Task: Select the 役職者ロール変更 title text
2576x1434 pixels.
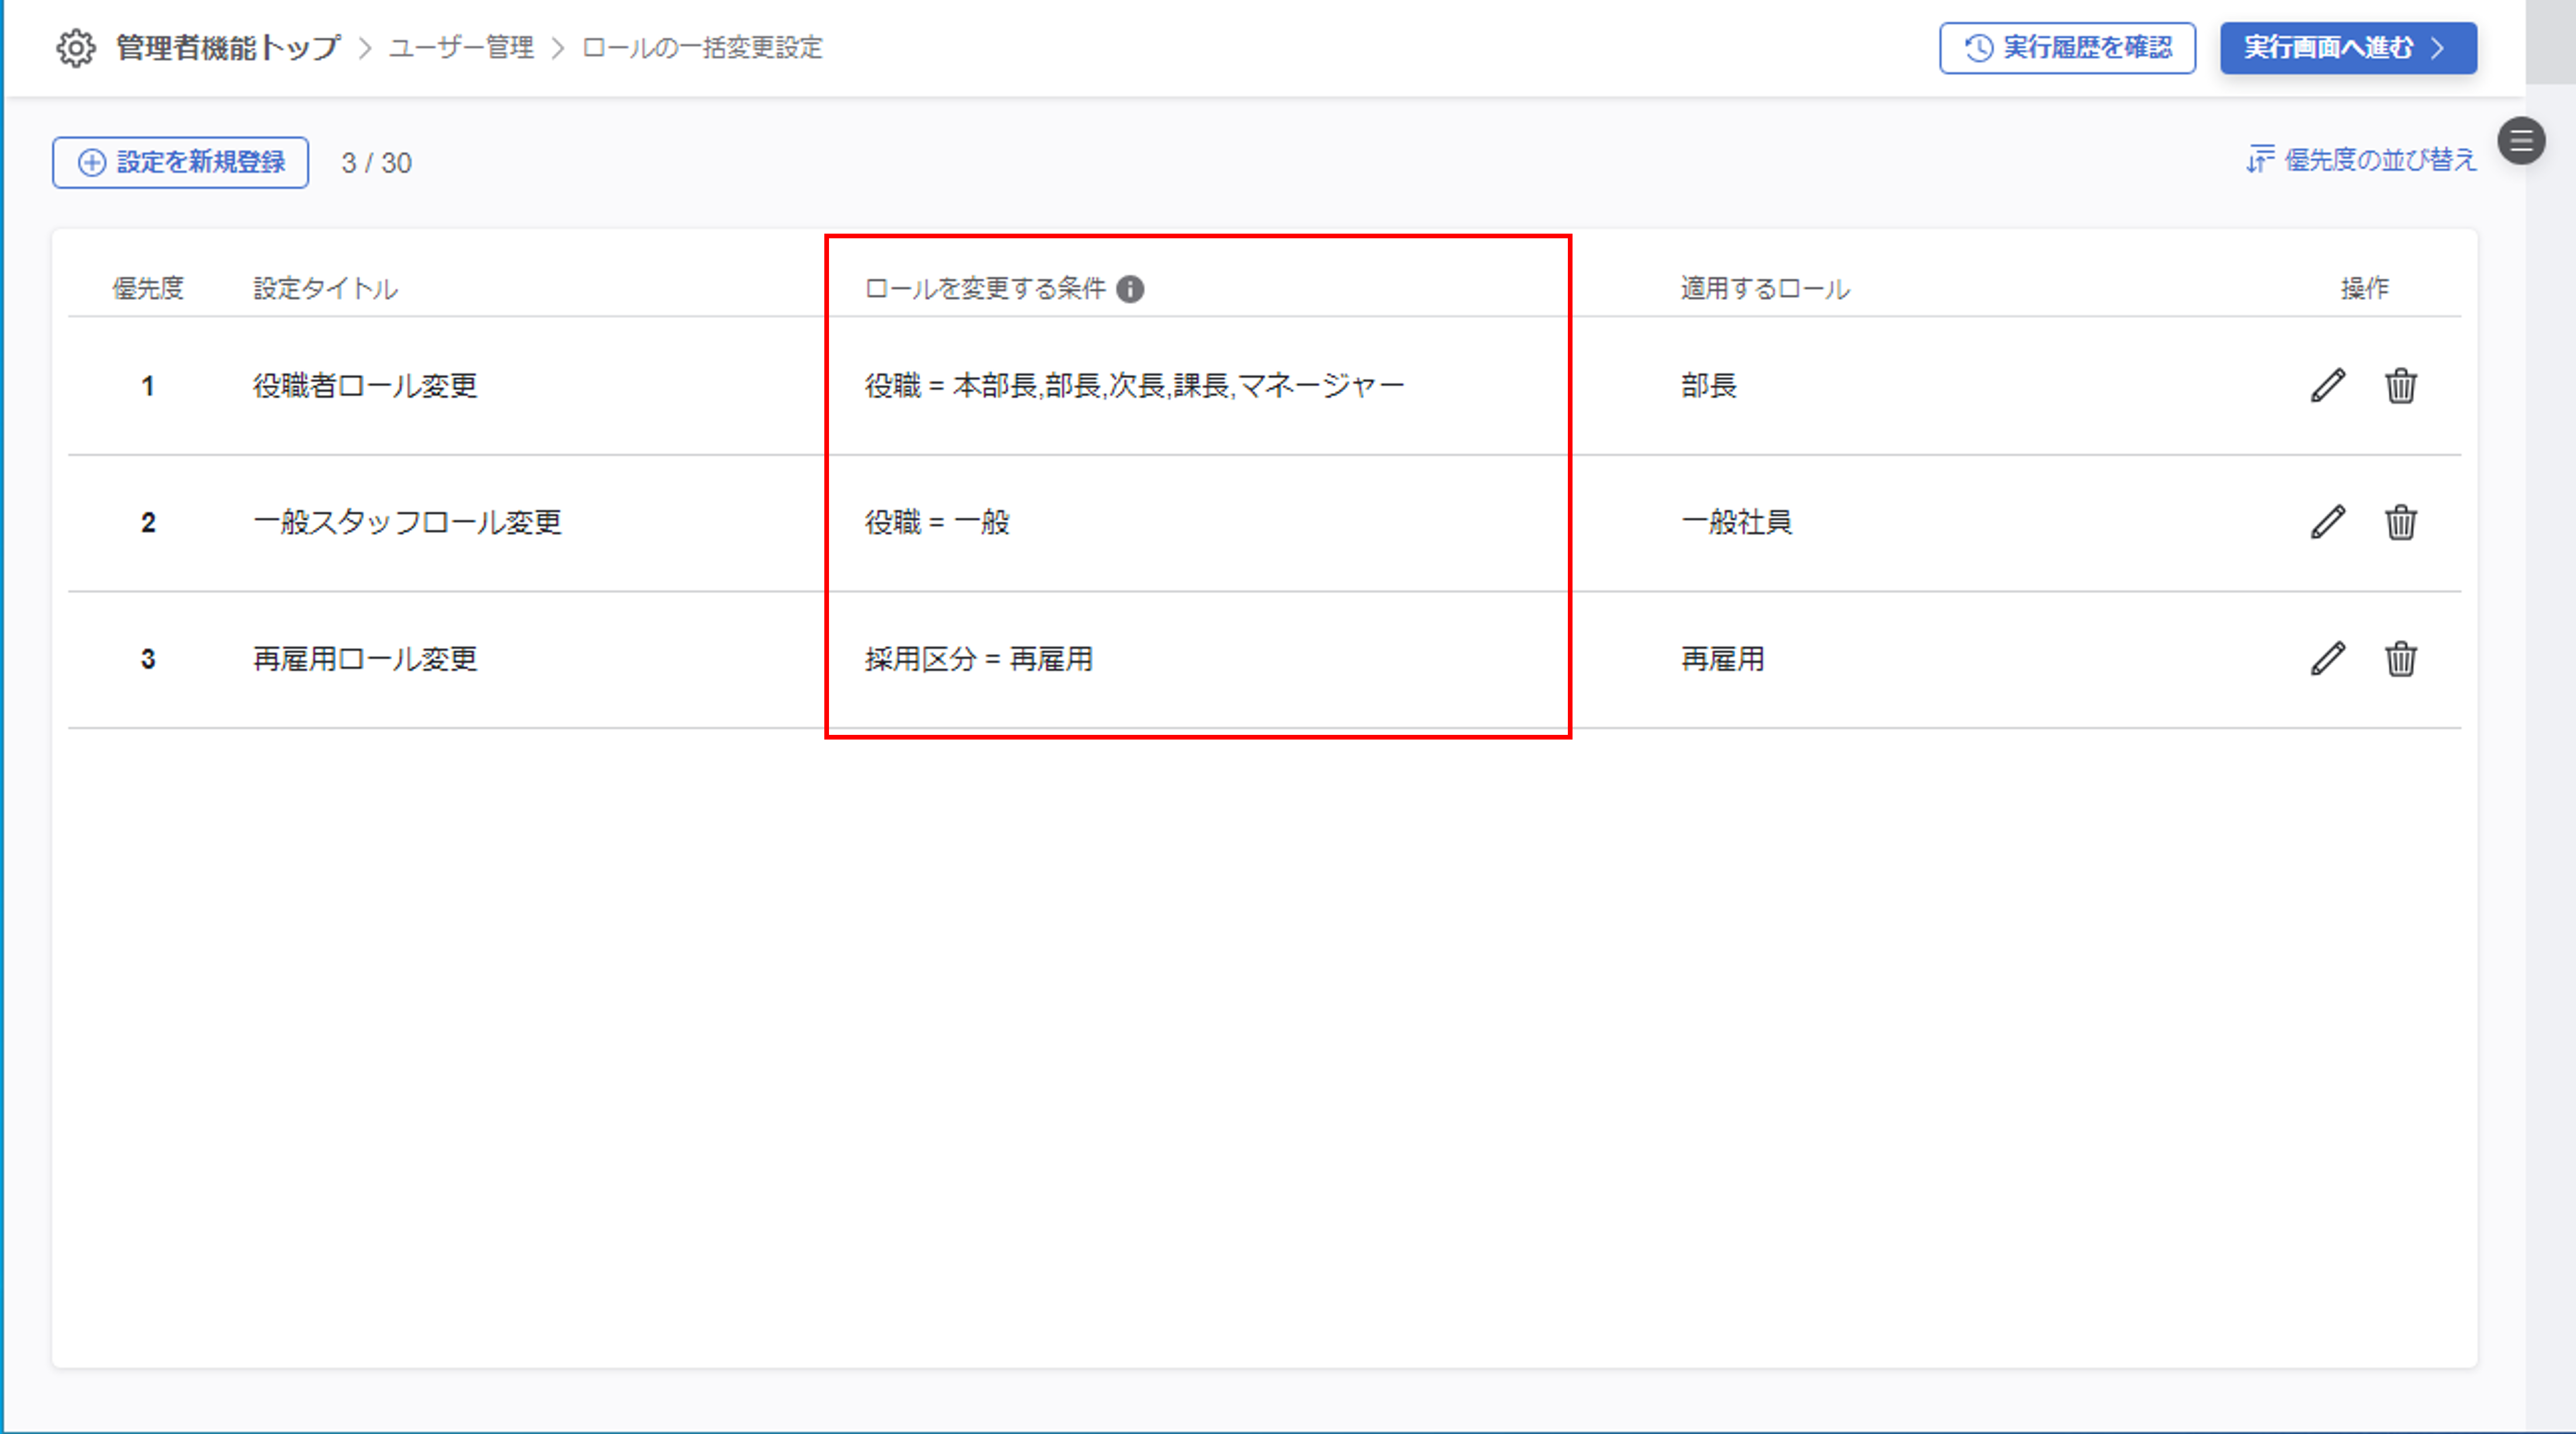Action: (x=365, y=386)
